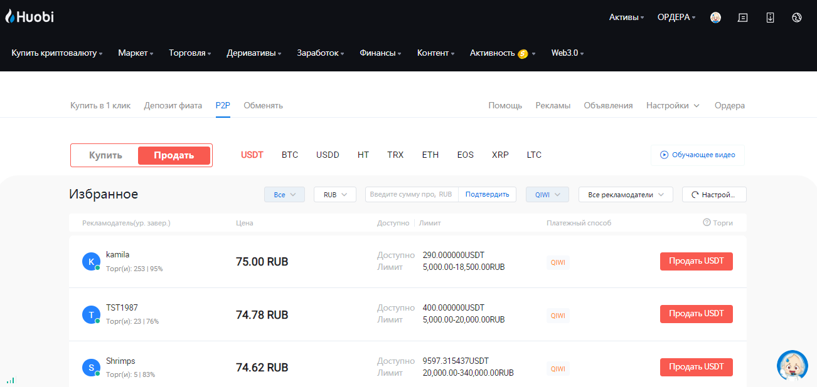The height and width of the screenshot is (387, 817).
Task: Open the messages icon in header
Action: (x=743, y=18)
